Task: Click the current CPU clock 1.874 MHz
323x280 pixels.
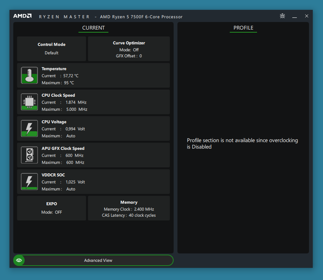Action: point(76,102)
